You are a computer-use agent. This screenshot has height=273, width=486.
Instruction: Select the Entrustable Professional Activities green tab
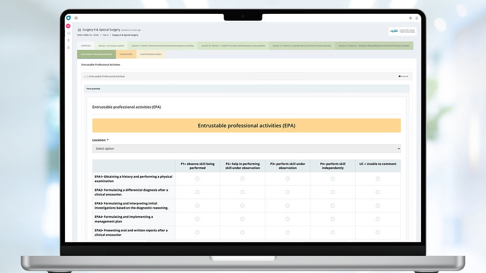pos(96,54)
